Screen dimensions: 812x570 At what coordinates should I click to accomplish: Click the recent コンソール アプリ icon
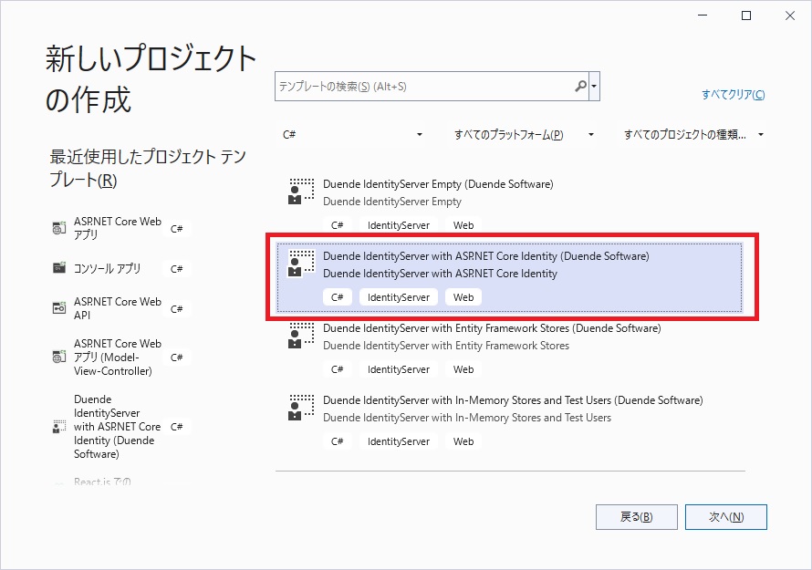pyautogui.click(x=59, y=268)
